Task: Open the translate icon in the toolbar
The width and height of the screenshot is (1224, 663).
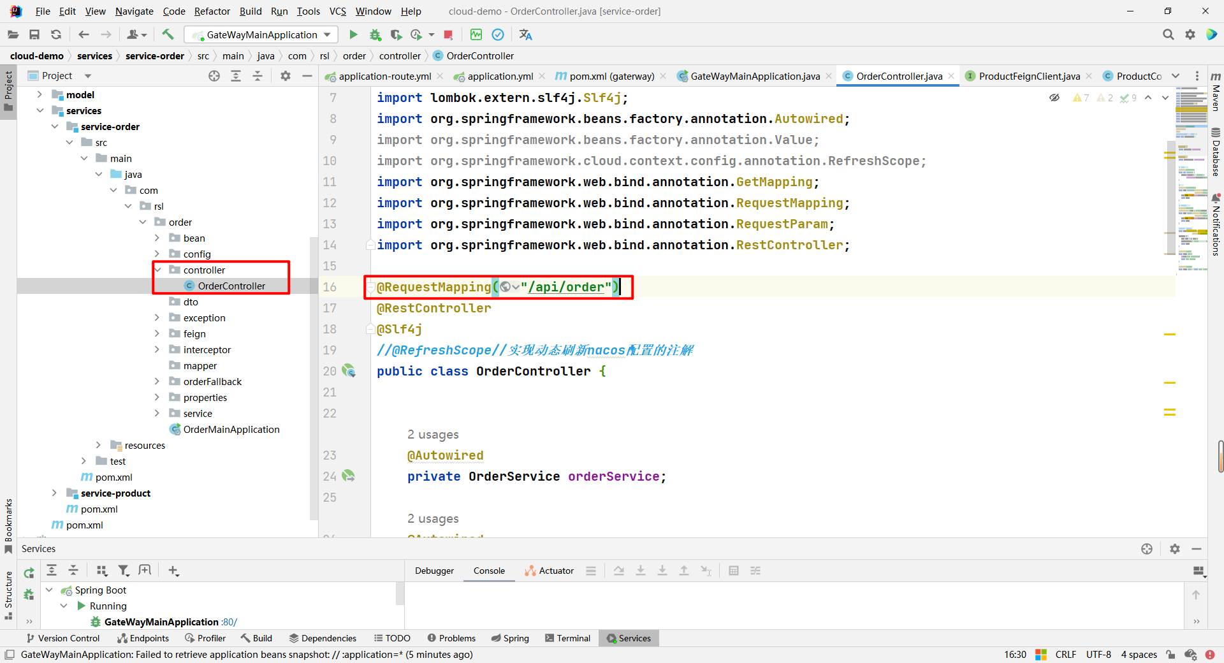Action: coord(525,34)
